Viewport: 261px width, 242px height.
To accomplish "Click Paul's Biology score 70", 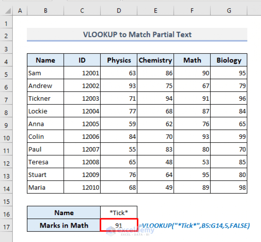I will pos(229,149).
